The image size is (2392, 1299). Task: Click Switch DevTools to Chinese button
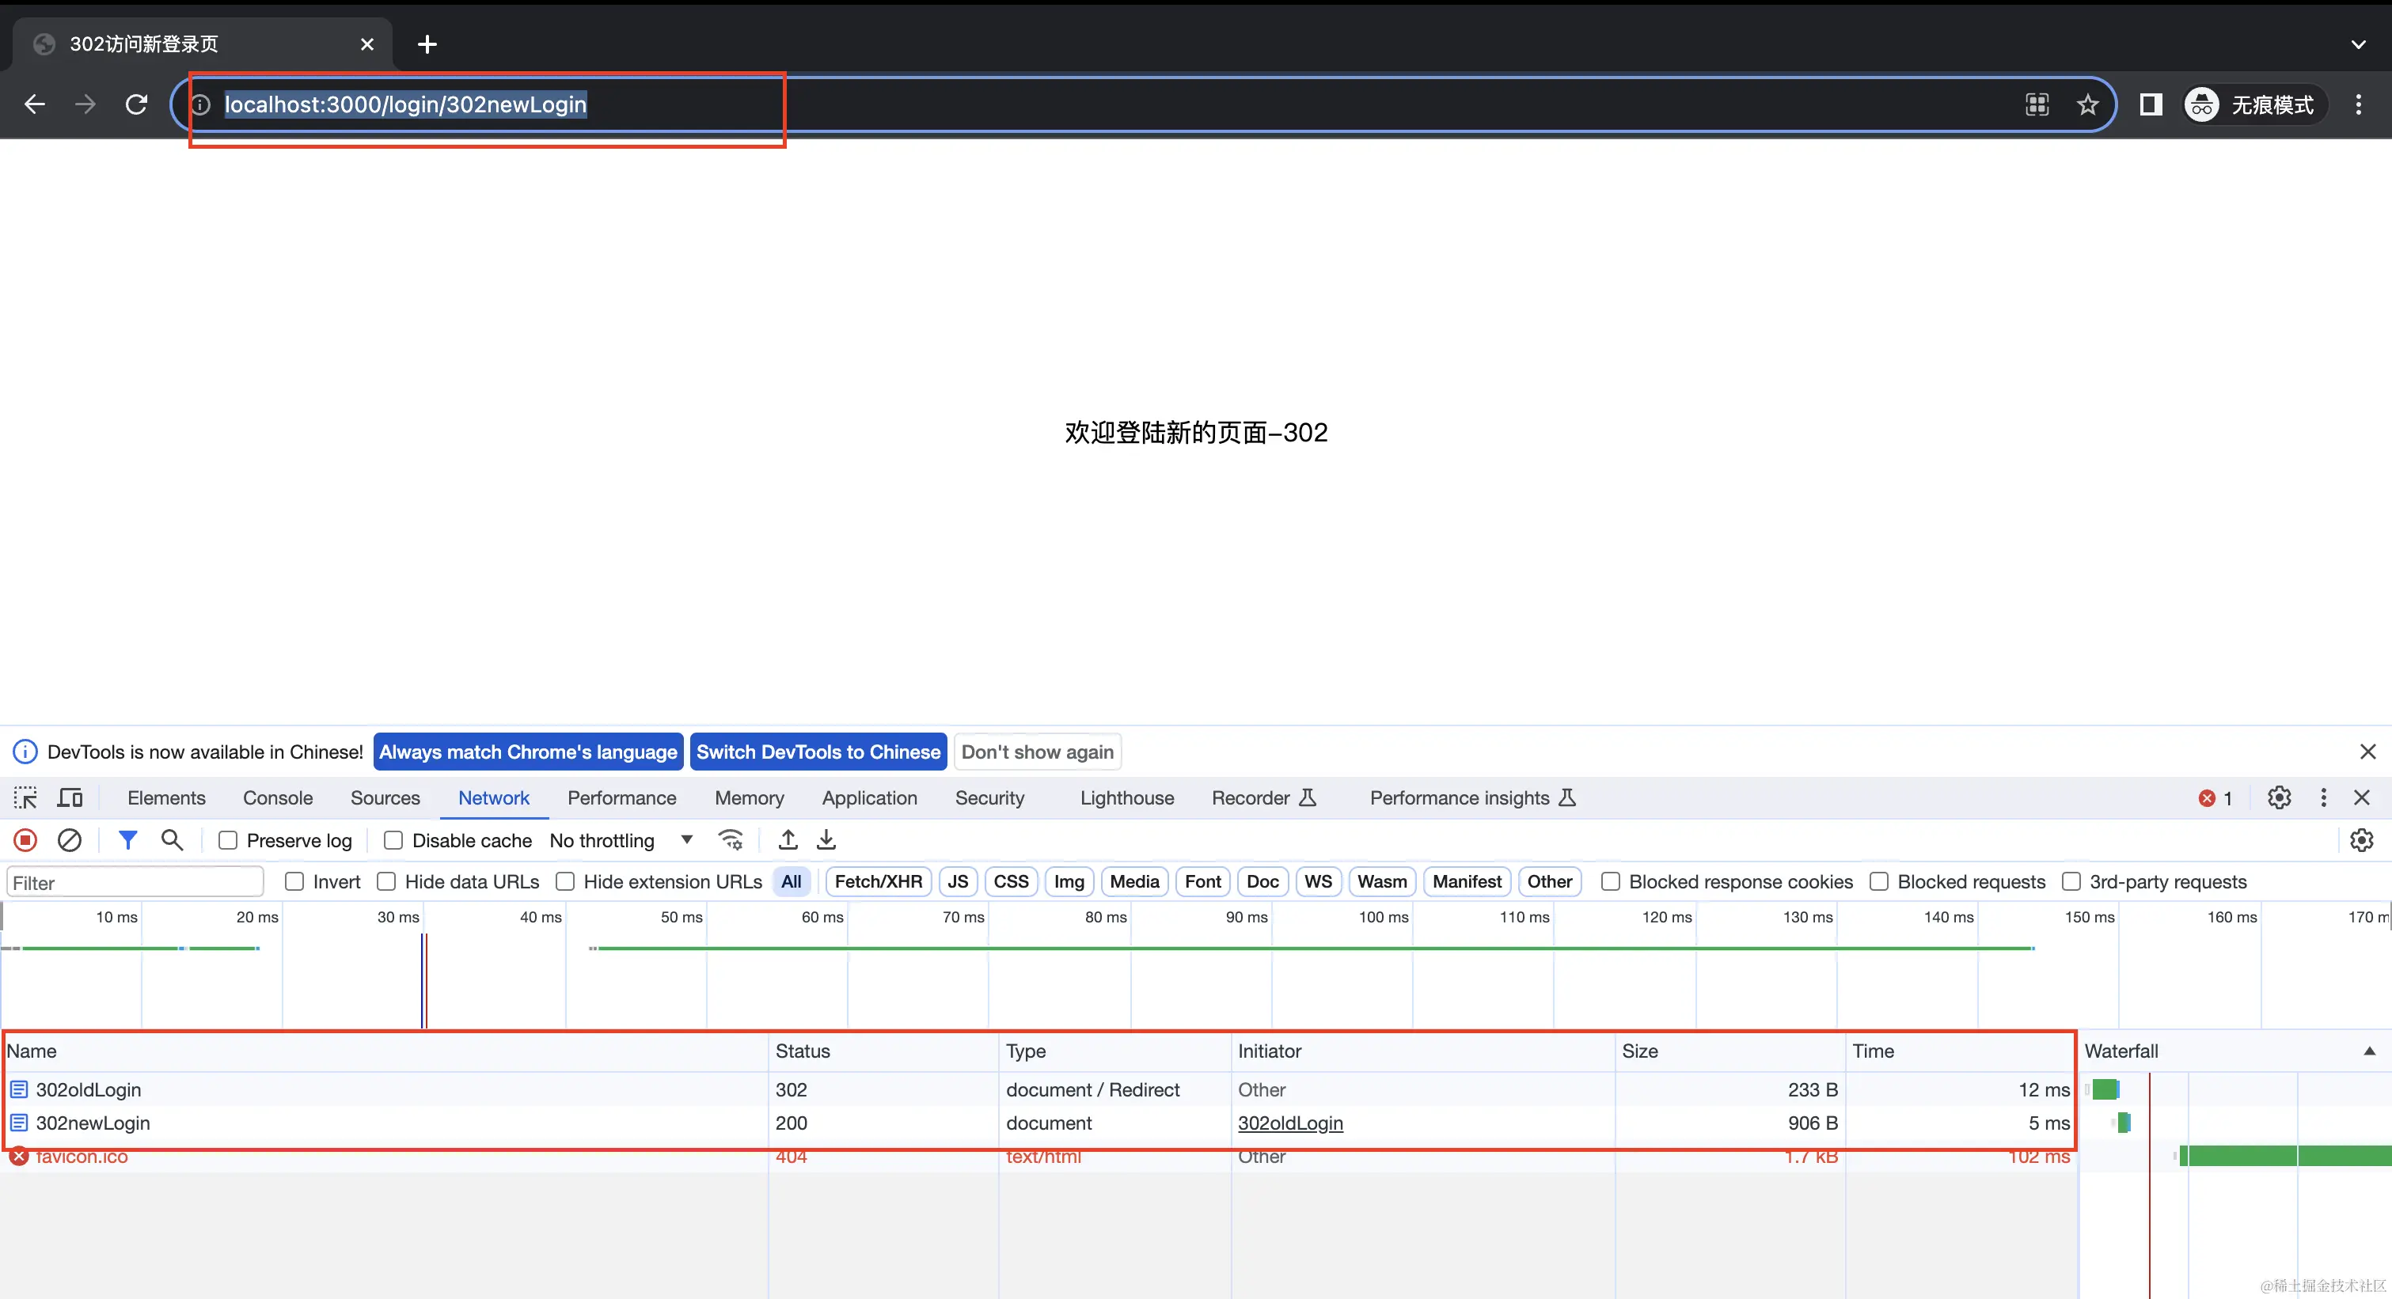(818, 752)
